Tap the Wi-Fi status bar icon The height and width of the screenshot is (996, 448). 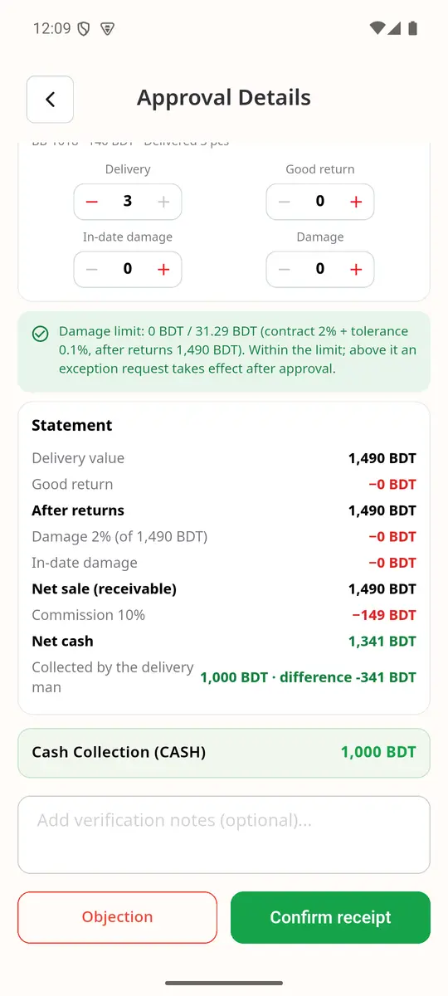pos(377,28)
